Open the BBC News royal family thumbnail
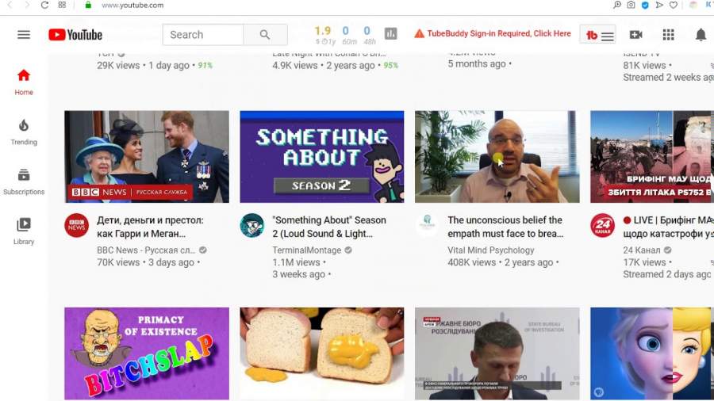 coord(147,156)
